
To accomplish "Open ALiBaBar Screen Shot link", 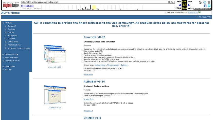I will [88, 99].
